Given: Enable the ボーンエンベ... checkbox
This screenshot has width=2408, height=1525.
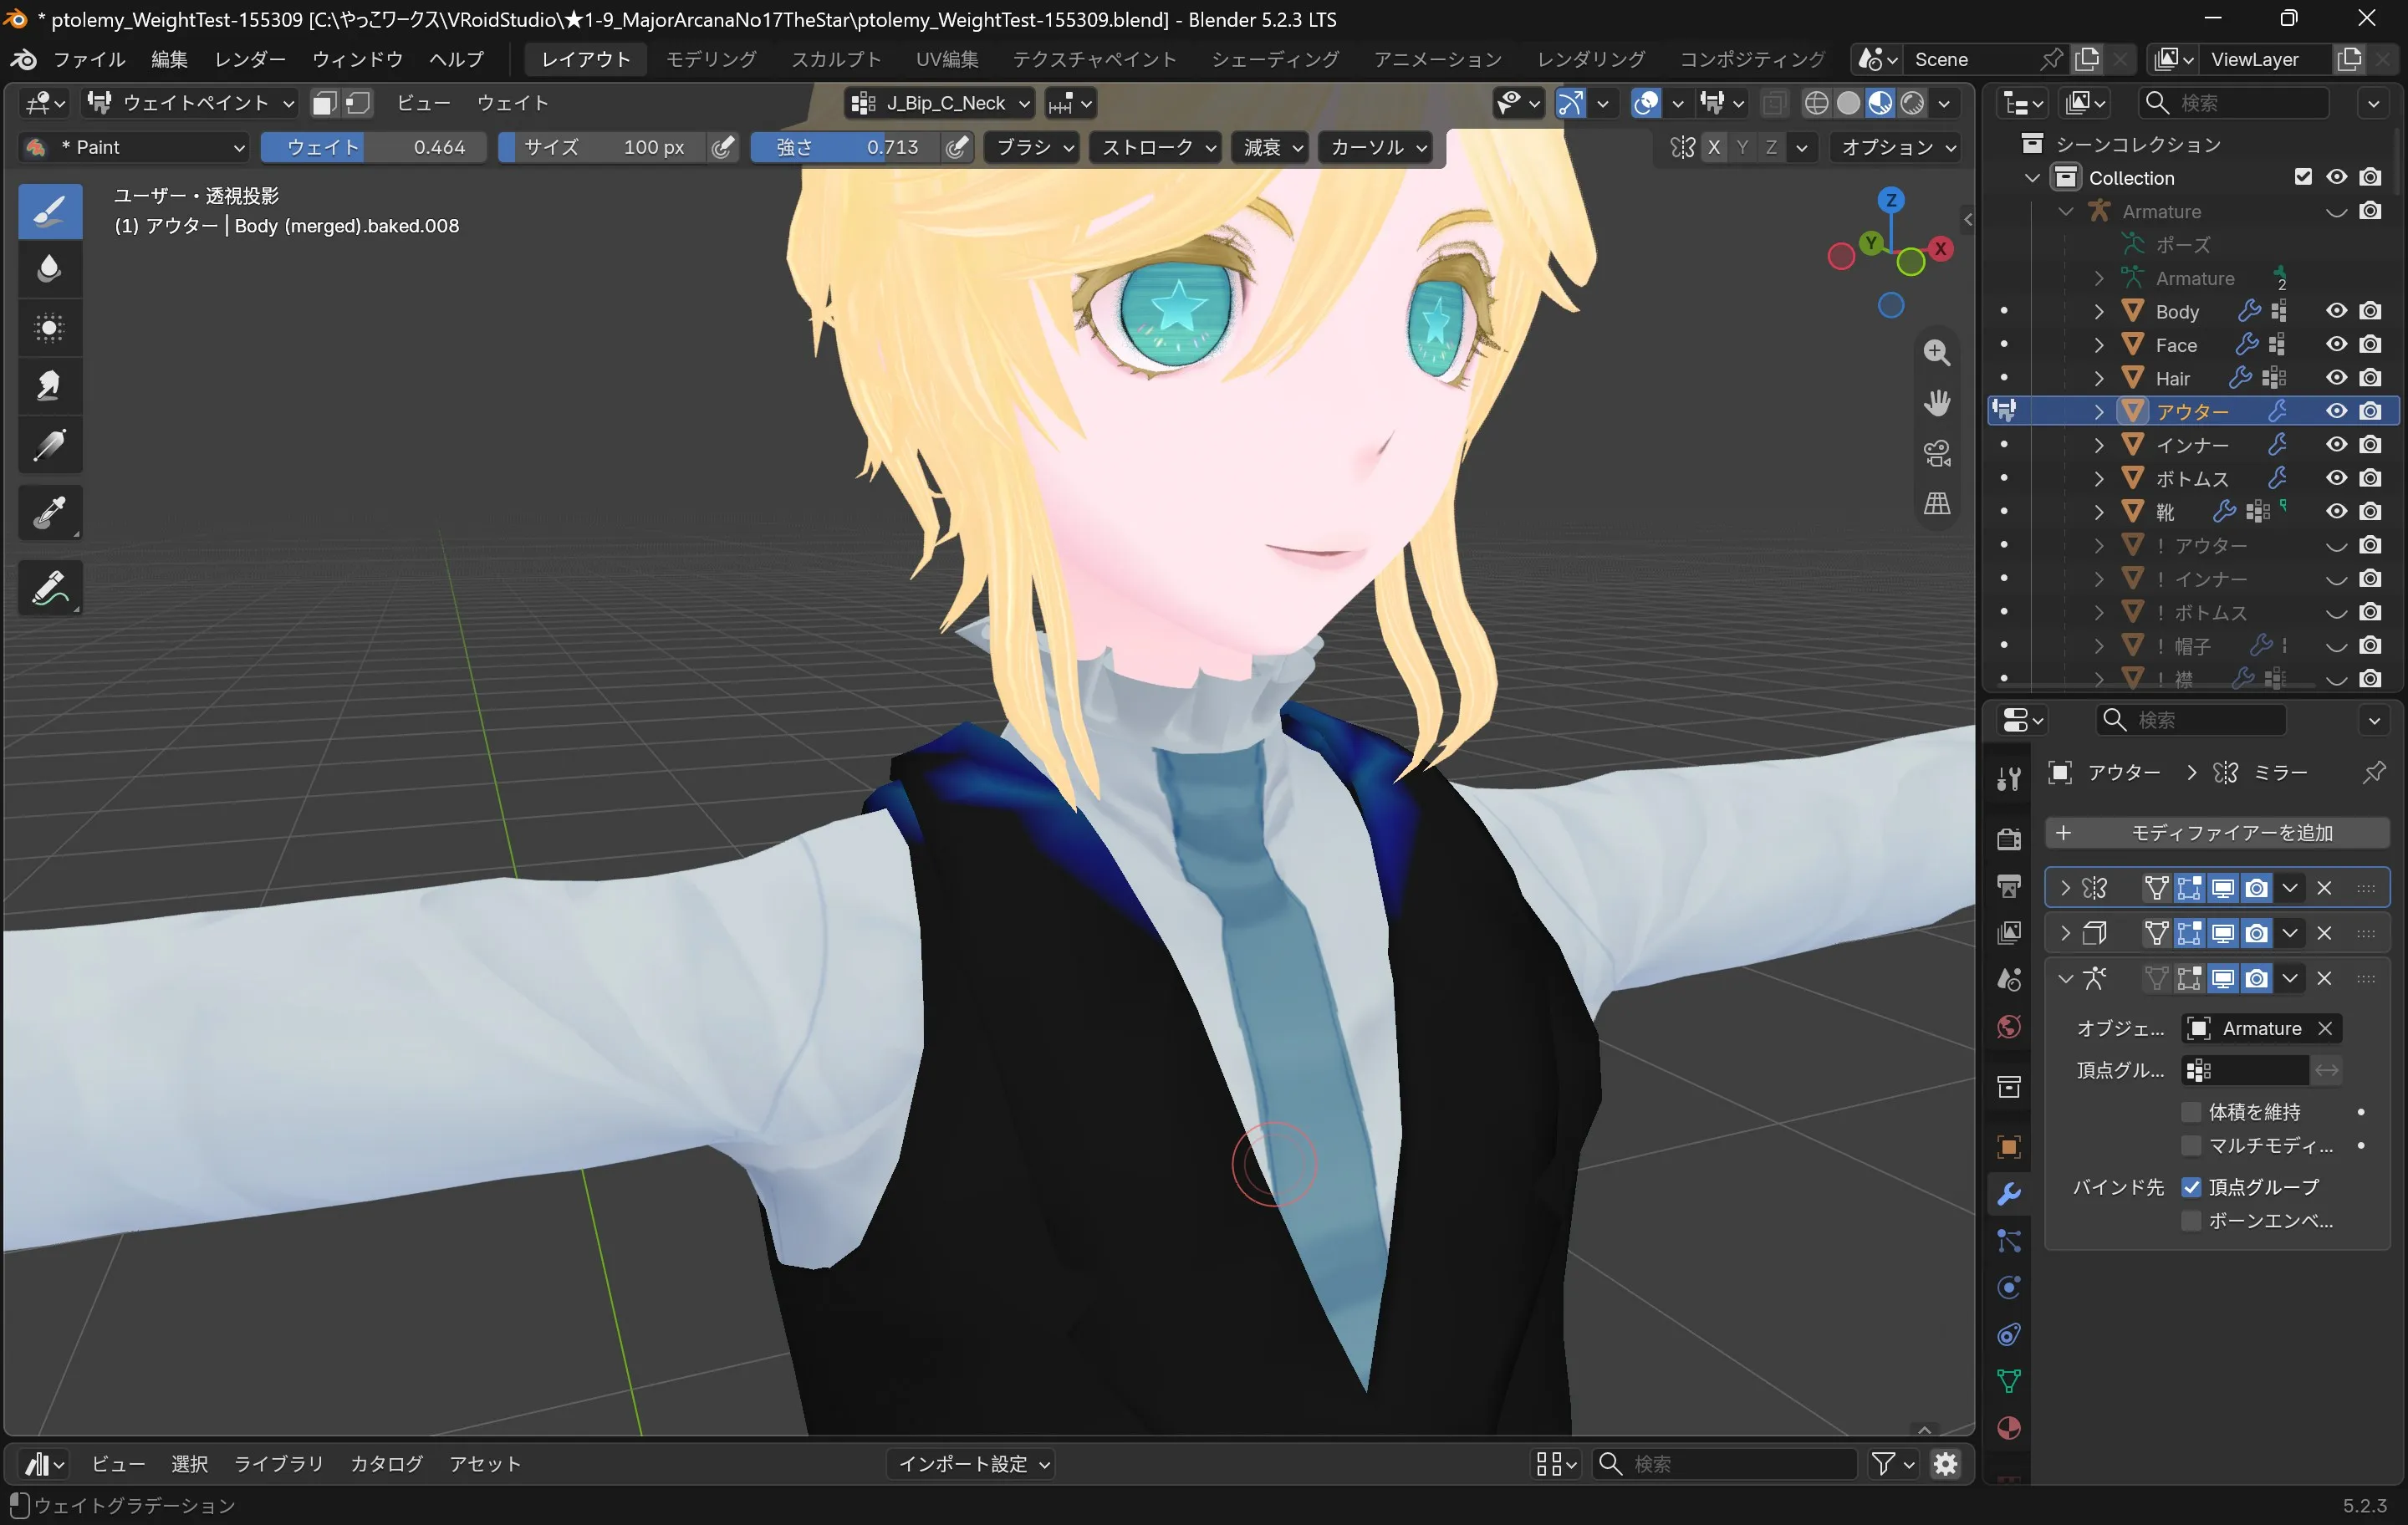Looking at the screenshot, I should click(2191, 1221).
